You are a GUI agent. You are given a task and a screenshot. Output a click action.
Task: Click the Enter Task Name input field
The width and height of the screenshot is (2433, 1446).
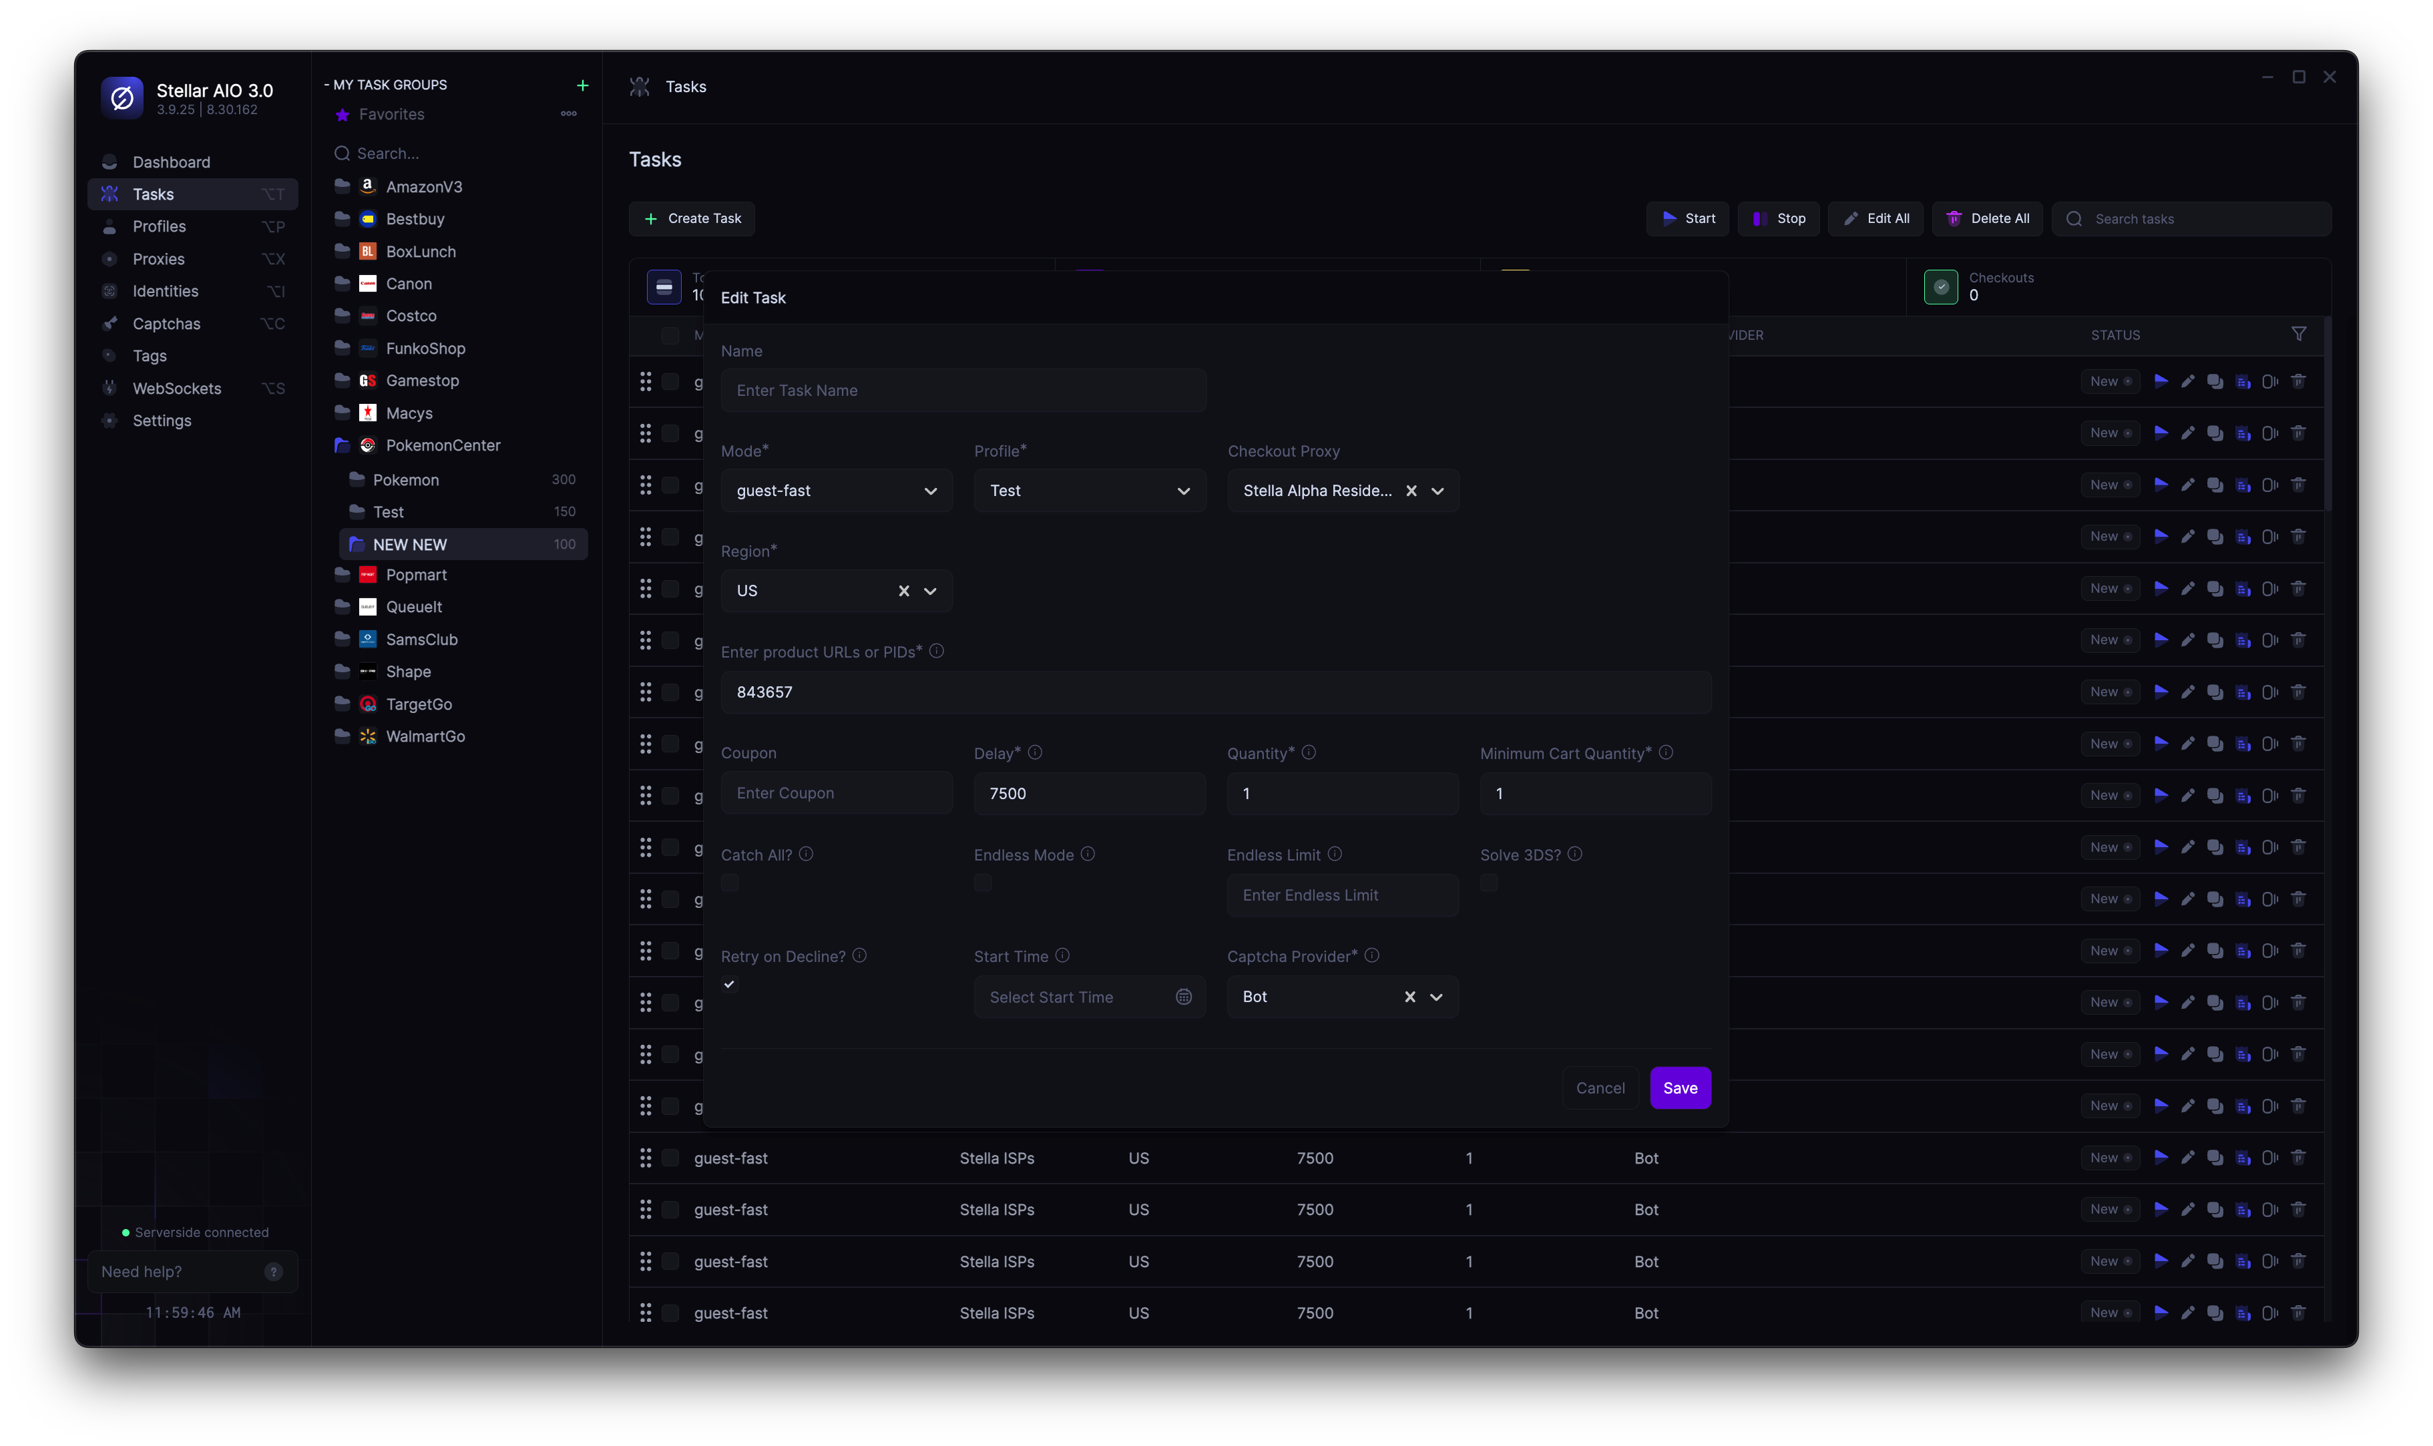point(963,390)
